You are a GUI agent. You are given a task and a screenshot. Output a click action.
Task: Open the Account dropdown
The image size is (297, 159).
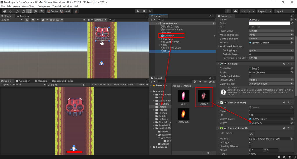pyautogui.click(x=248, y=11)
